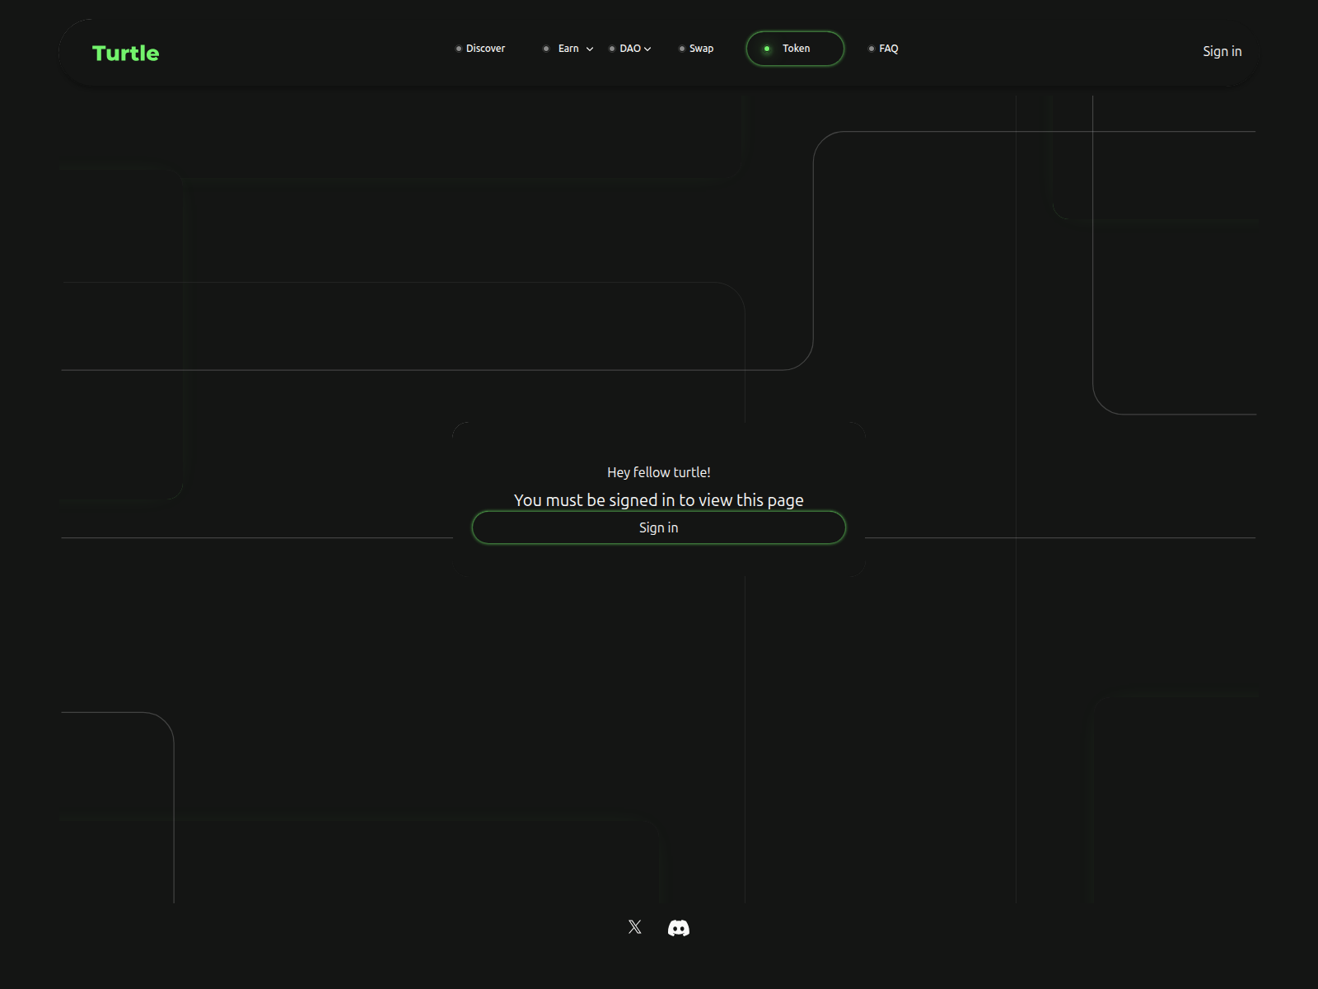Open the Earn navigation item
1318x989 pixels.
pyautogui.click(x=567, y=49)
